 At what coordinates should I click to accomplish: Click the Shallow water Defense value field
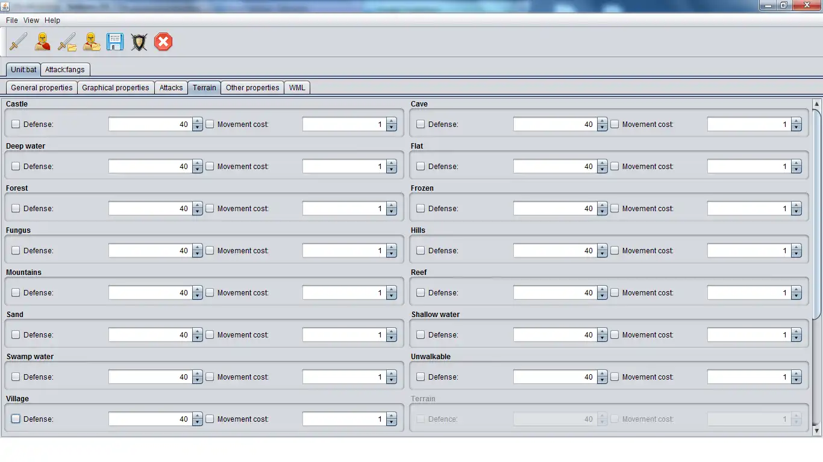click(x=555, y=335)
